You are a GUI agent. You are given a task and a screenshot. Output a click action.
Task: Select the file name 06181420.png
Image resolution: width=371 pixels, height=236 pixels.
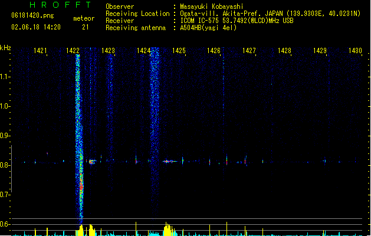point(32,15)
